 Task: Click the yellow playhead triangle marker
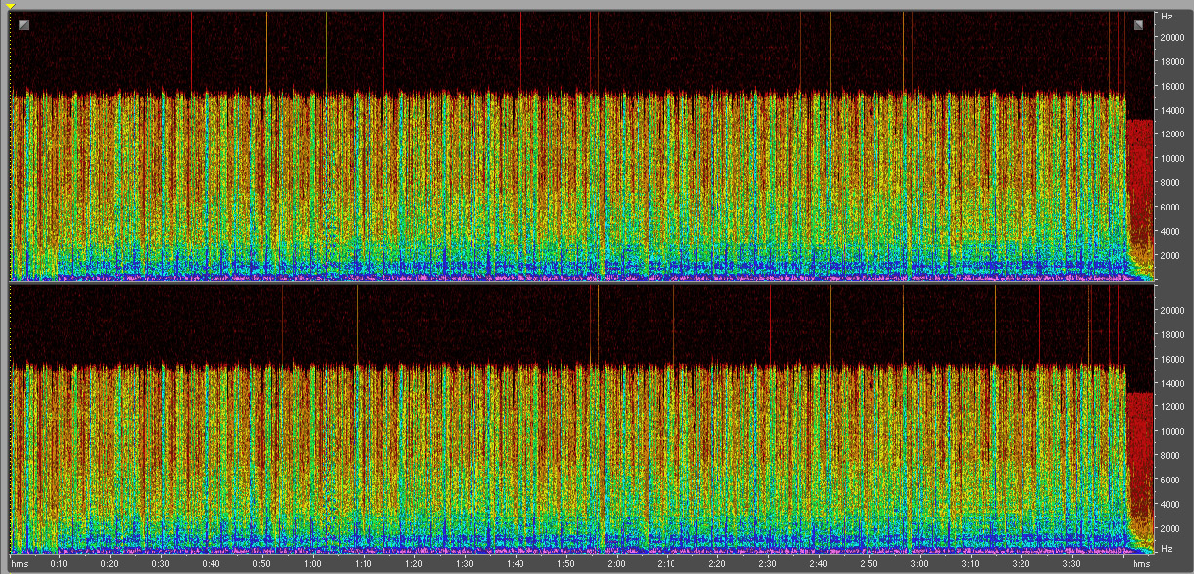click(x=11, y=6)
